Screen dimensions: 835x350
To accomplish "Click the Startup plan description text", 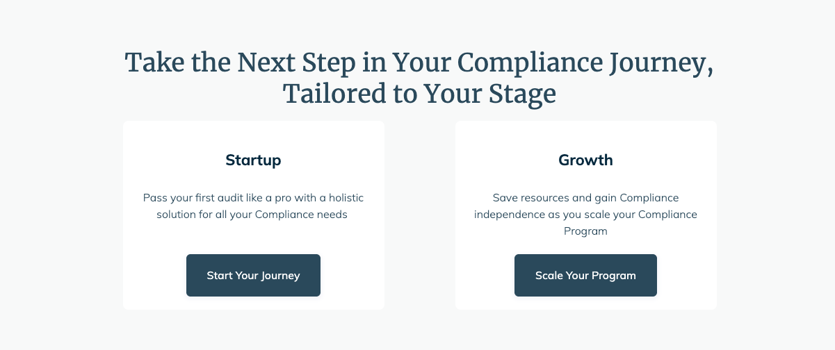I will point(253,206).
